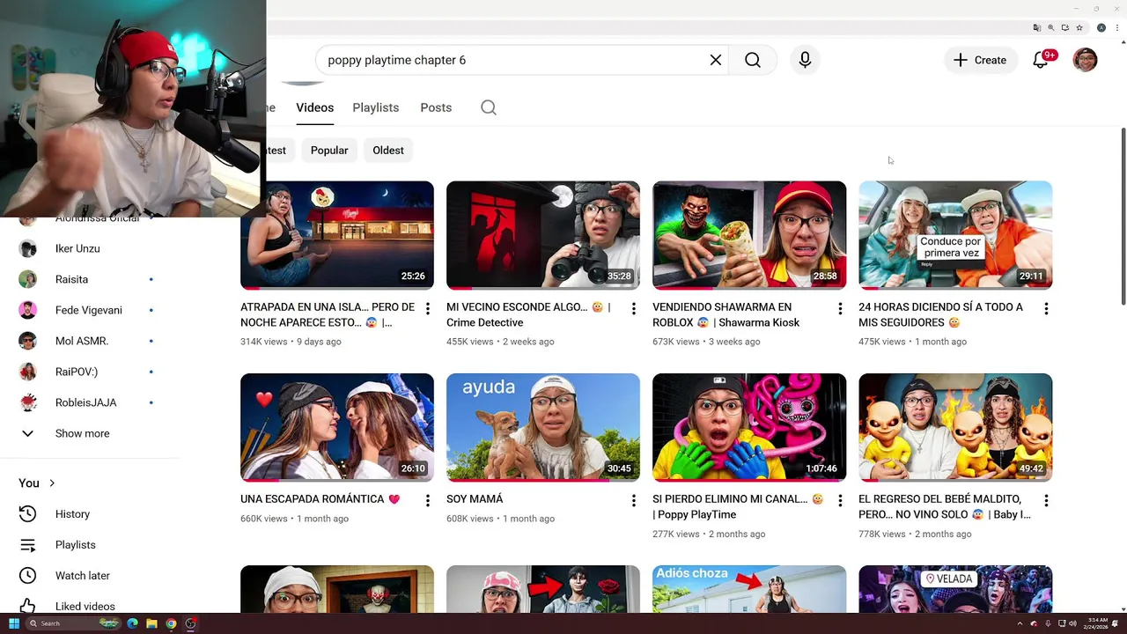Open Chrome from the taskbar
The image size is (1127, 634).
(x=171, y=623)
